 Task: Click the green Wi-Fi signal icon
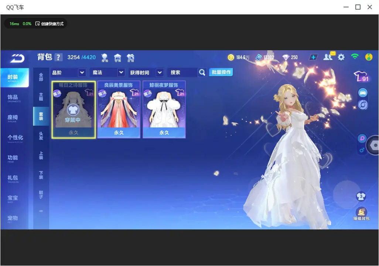point(355,57)
